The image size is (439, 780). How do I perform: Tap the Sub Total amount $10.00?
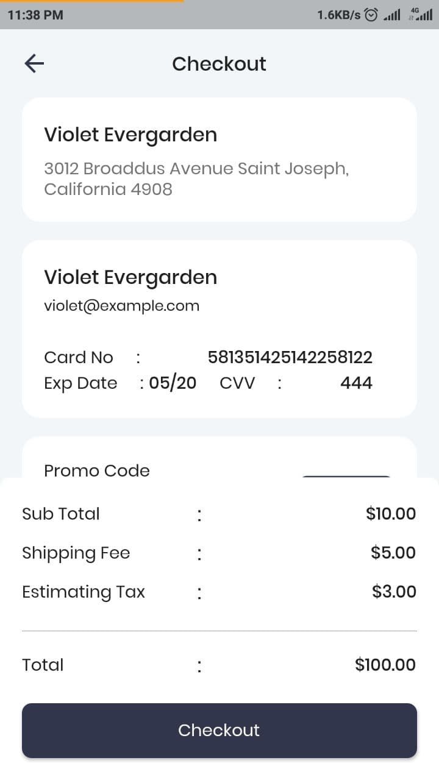pos(391,514)
